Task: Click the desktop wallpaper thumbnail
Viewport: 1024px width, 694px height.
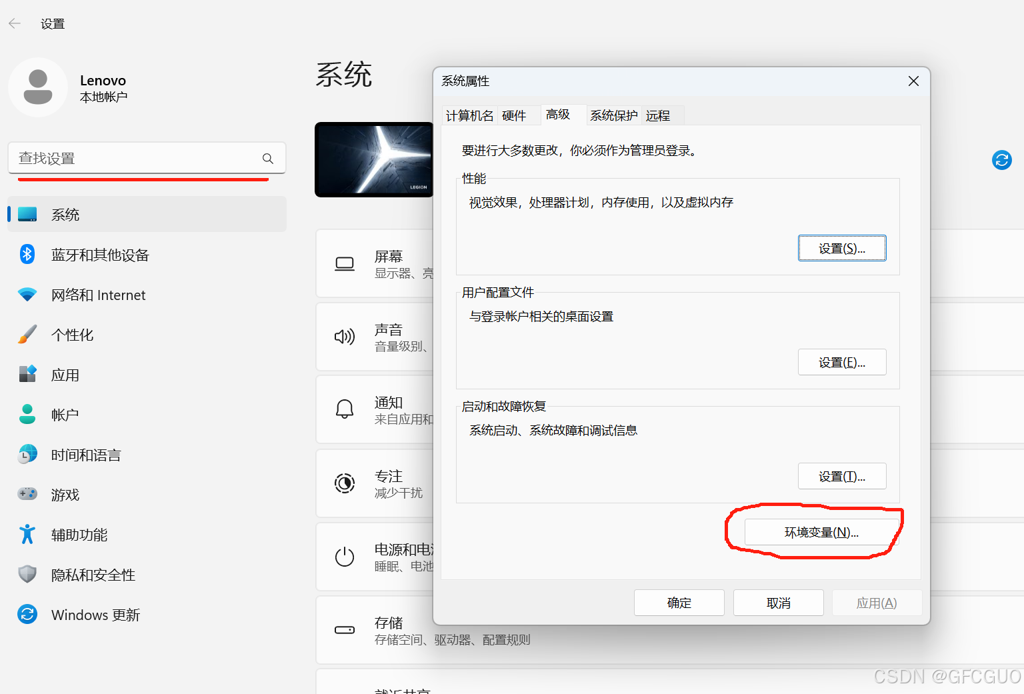Action: coord(374,160)
